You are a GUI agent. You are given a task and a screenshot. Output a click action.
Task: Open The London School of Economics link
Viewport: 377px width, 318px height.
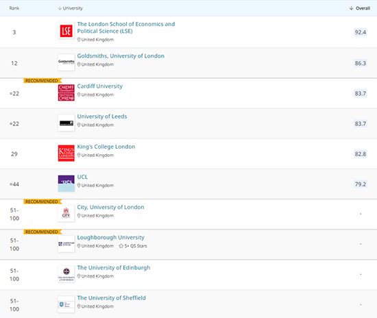125,27
